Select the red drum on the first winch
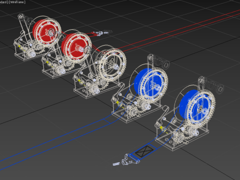The image size is (240, 180). (x=44, y=31)
